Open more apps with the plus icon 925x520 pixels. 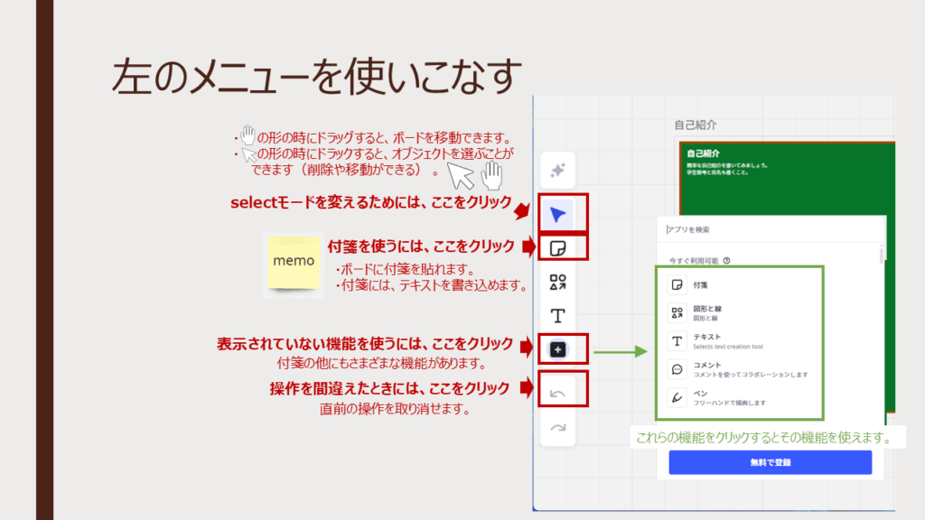(x=558, y=349)
